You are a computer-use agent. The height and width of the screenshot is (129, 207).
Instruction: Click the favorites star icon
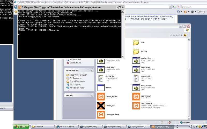coord(16,12)
